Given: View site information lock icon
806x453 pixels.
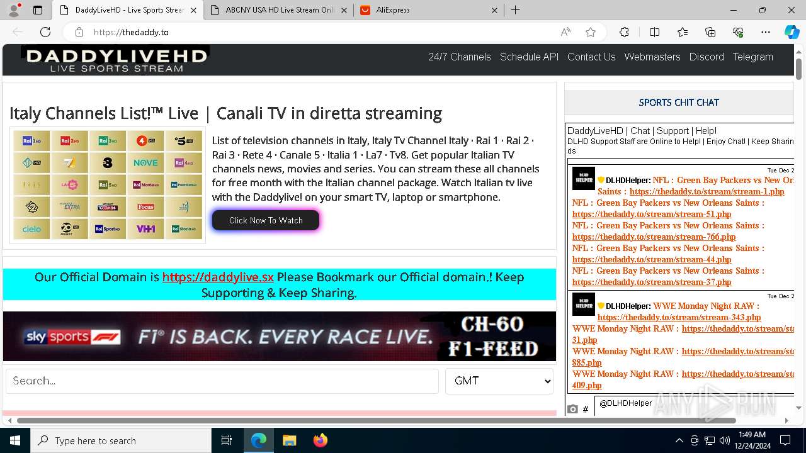Looking at the screenshot, I should click(x=79, y=32).
